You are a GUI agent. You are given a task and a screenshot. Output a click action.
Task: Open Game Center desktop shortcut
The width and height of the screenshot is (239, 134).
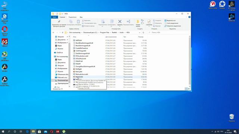[213, 5]
